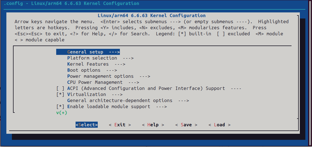
Task: Click the Help button
Action: [153, 125]
